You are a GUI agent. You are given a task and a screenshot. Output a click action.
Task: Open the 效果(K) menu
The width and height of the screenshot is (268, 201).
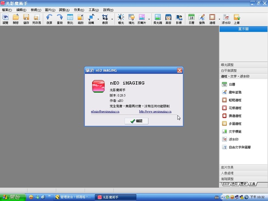[x=79, y=10]
